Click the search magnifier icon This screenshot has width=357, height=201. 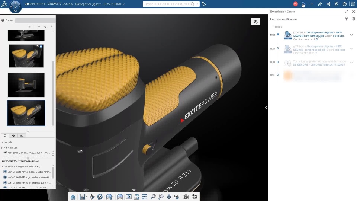tap(193, 4)
